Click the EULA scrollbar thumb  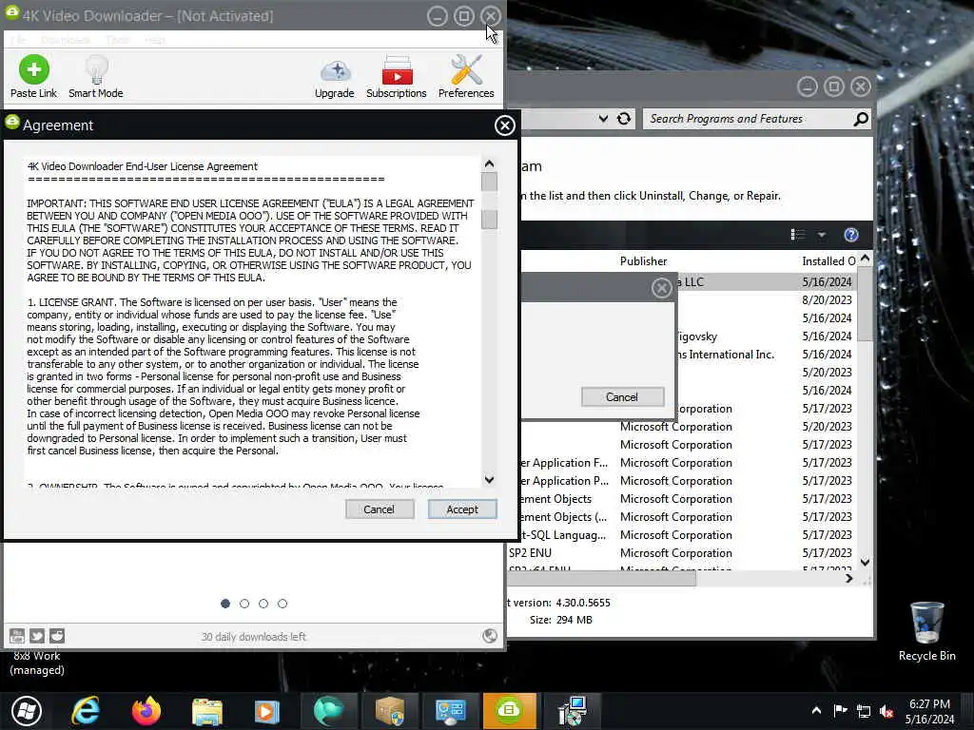[489, 182]
